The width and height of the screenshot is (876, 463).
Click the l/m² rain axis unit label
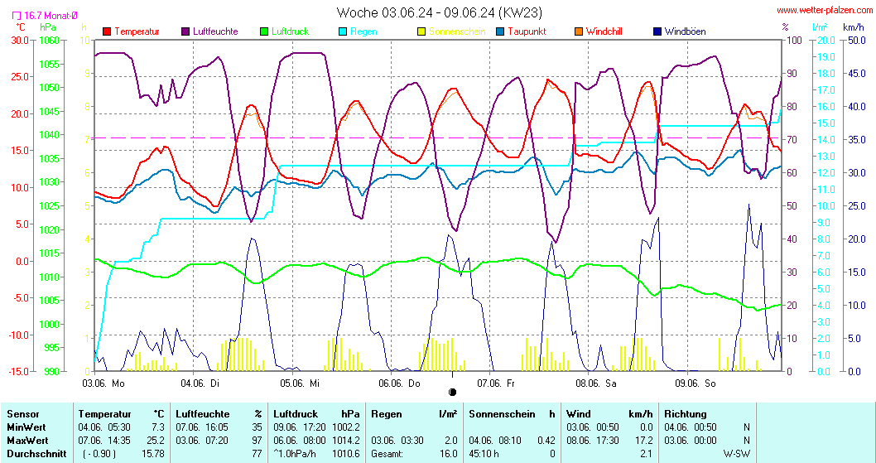(820, 27)
